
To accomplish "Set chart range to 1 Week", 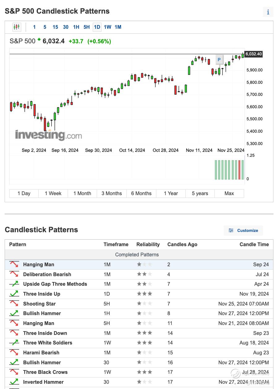I will click(53, 194).
